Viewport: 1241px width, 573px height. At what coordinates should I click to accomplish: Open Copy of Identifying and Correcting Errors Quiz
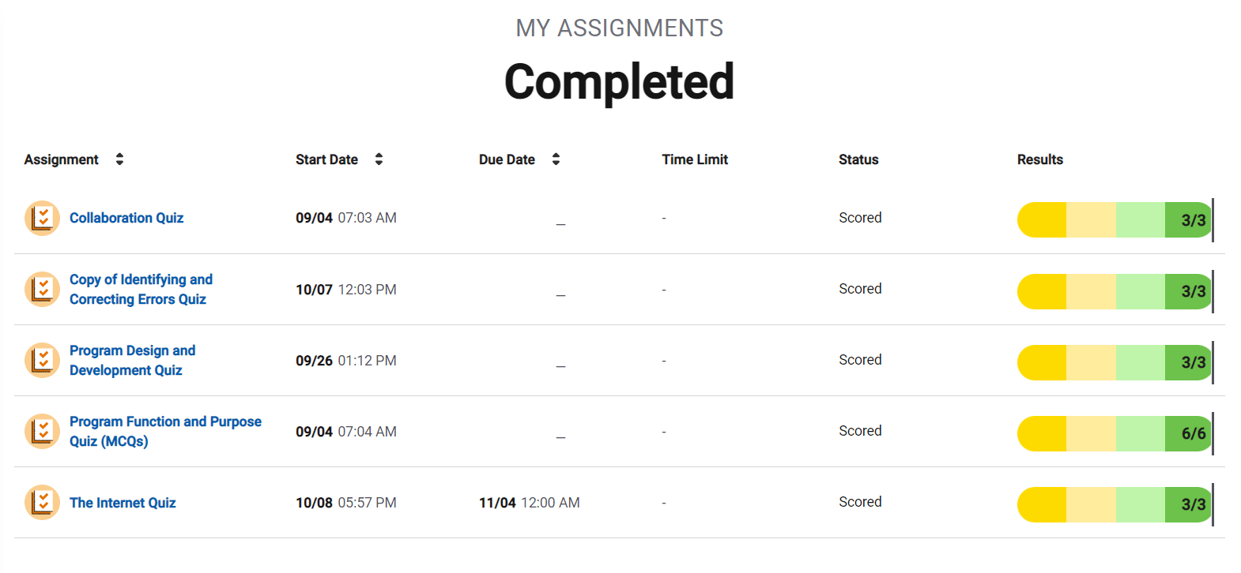pos(141,289)
